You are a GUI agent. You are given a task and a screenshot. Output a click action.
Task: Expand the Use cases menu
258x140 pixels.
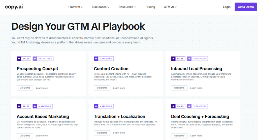pyautogui.click(x=101, y=7)
